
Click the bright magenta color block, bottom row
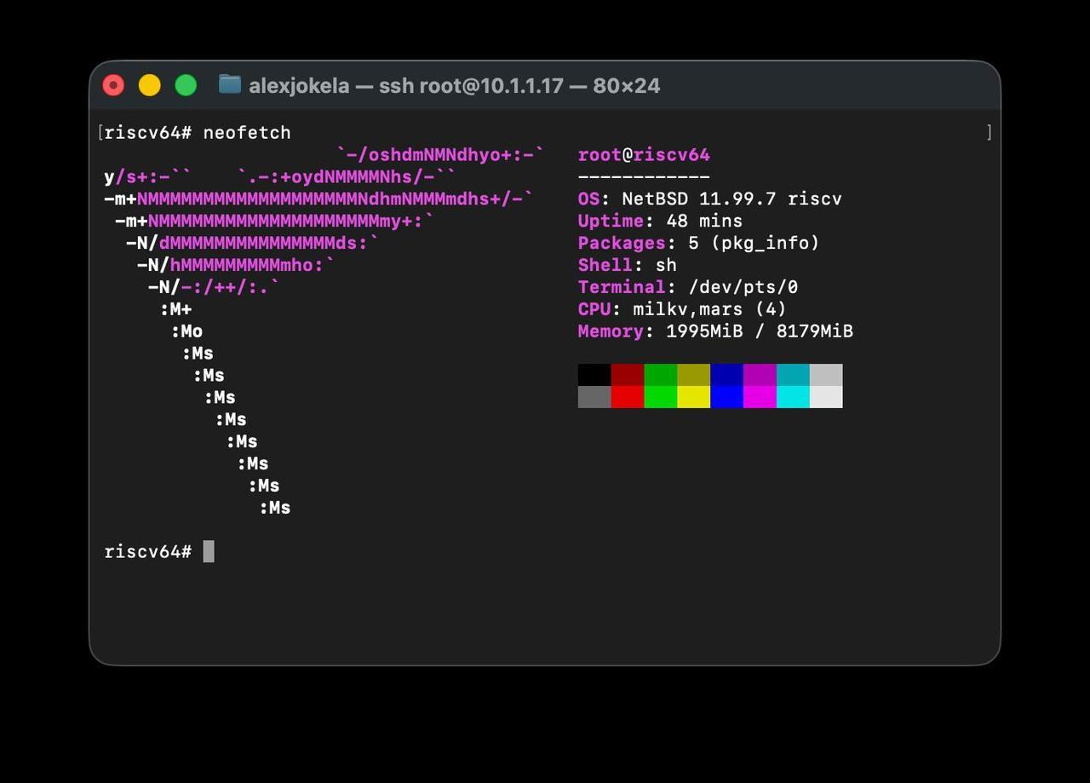click(x=760, y=397)
